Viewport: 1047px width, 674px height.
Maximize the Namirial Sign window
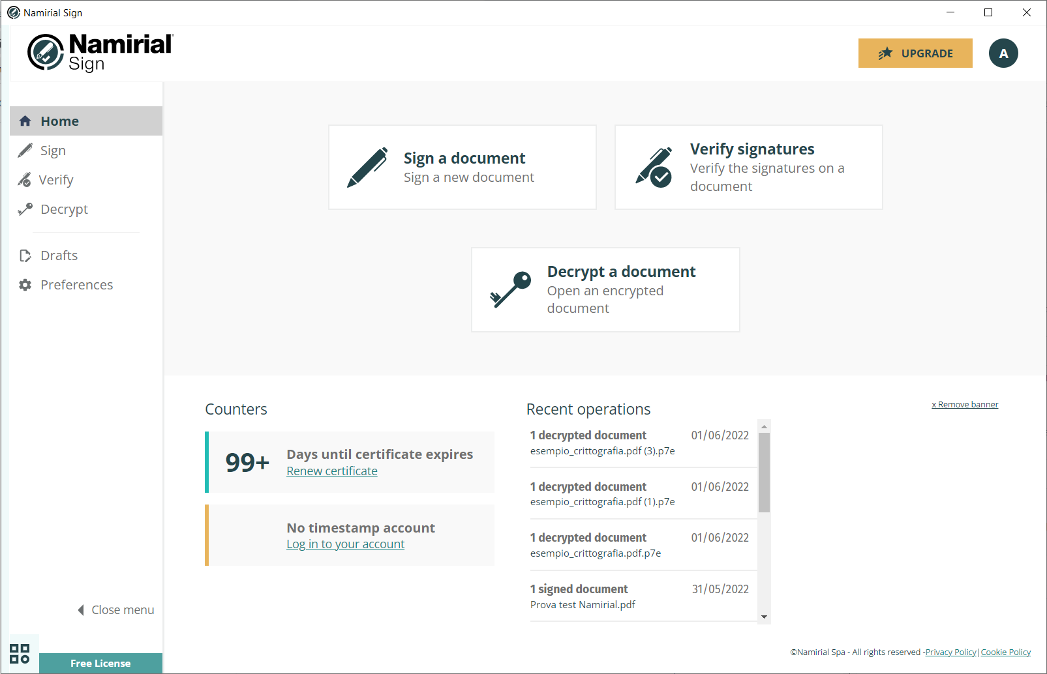[988, 12]
